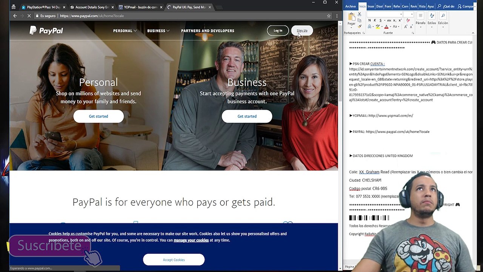Open the Fuente dialog launcher

[x=412, y=33]
